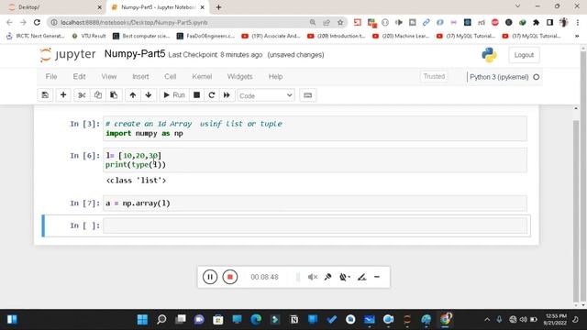Select the recorder annotation pen tool
This screenshot has height=330, width=587.
361,277
